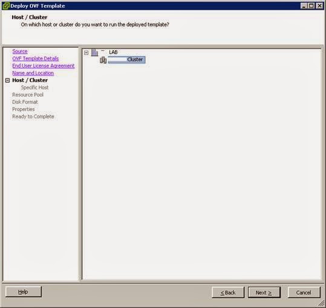Minimize the Deploy OVF Template window

click(304, 6)
